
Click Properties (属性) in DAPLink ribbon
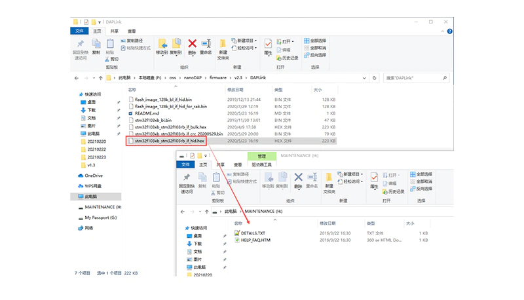[x=268, y=47]
